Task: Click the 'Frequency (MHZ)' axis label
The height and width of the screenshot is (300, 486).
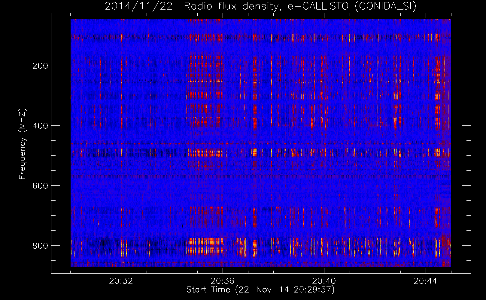Action: pos(23,144)
